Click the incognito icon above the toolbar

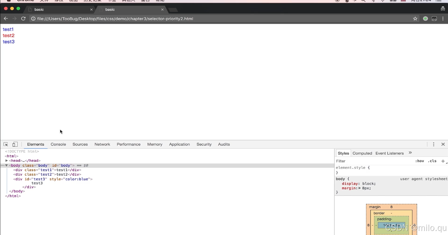(x=443, y=9)
